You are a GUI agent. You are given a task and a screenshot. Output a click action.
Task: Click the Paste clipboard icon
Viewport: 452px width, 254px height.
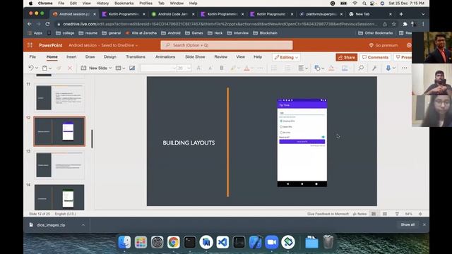tap(44, 68)
